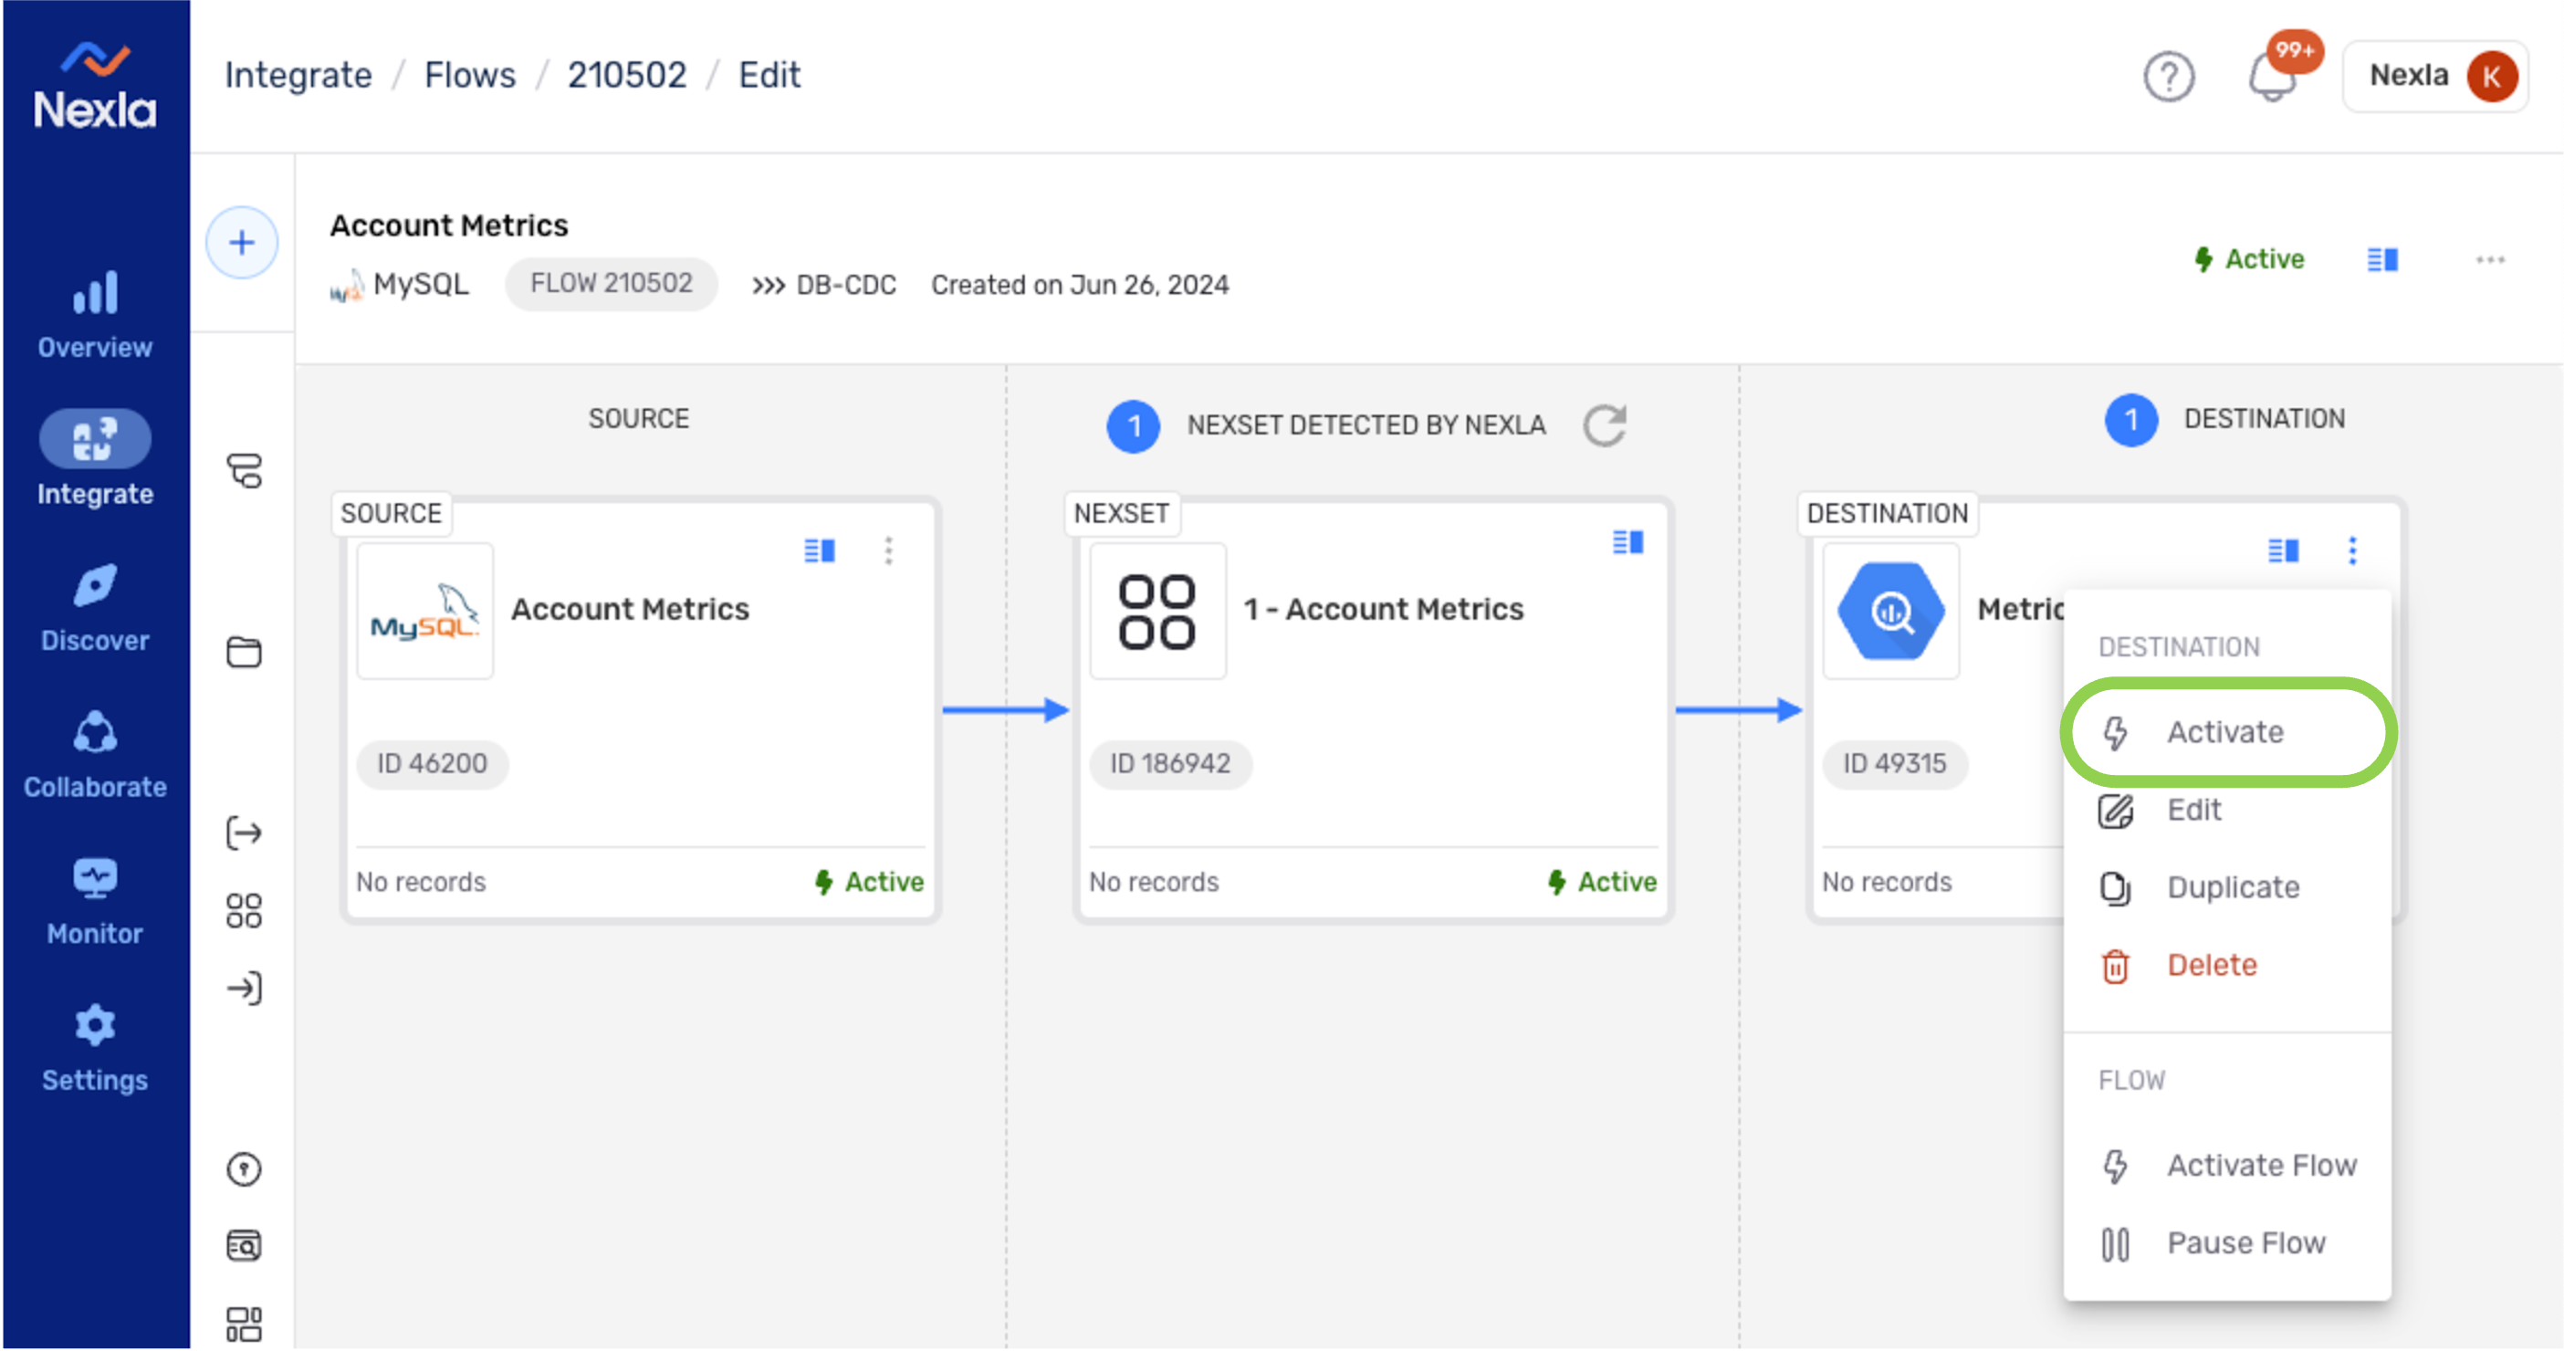
Task: Click the source exit-arrow icon in secondary sidebar
Action: point(244,833)
